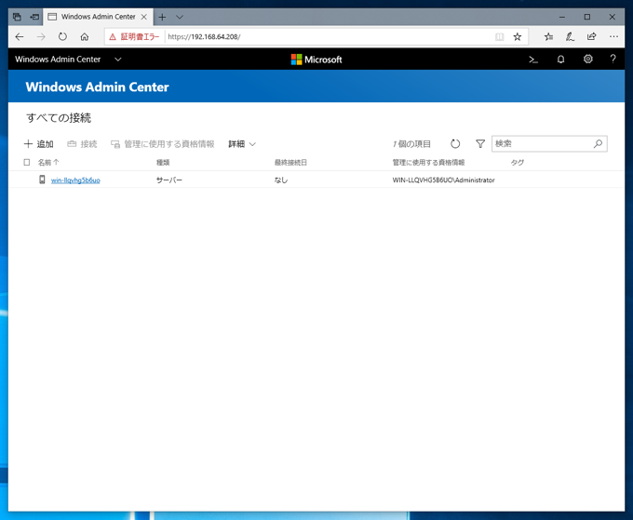Reload the page with browser refresh
Viewport: 633px width, 520px height.
tap(62, 37)
